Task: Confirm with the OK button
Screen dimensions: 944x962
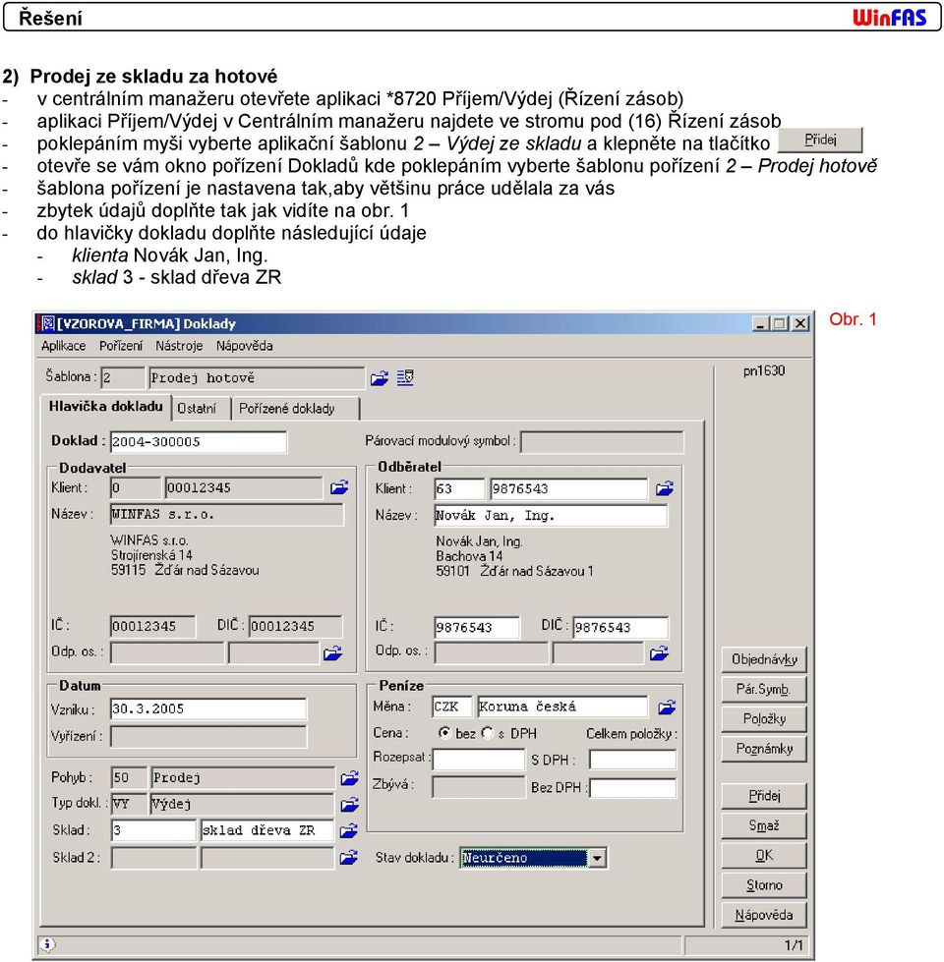Action: (x=764, y=856)
